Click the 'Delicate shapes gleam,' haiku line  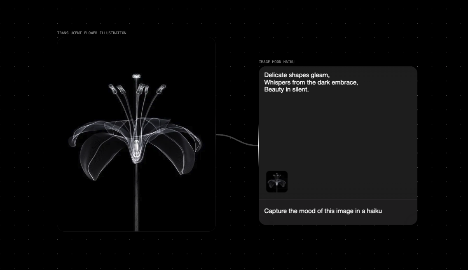(x=297, y=75)
